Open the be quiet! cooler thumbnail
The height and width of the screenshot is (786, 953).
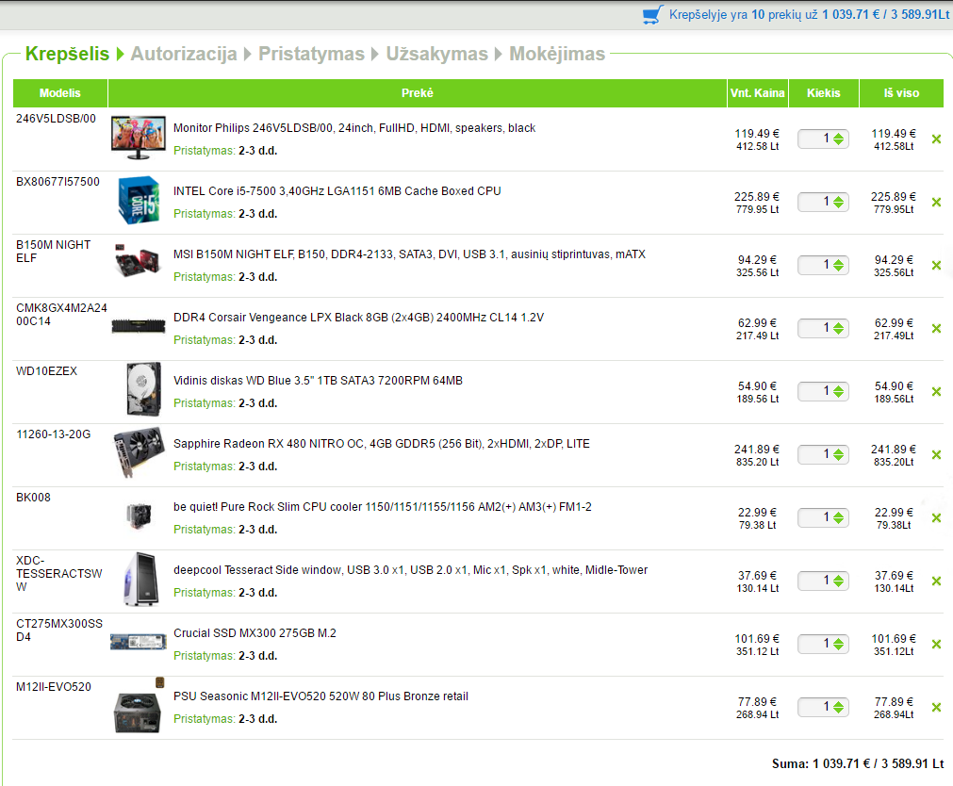[139, 516]
